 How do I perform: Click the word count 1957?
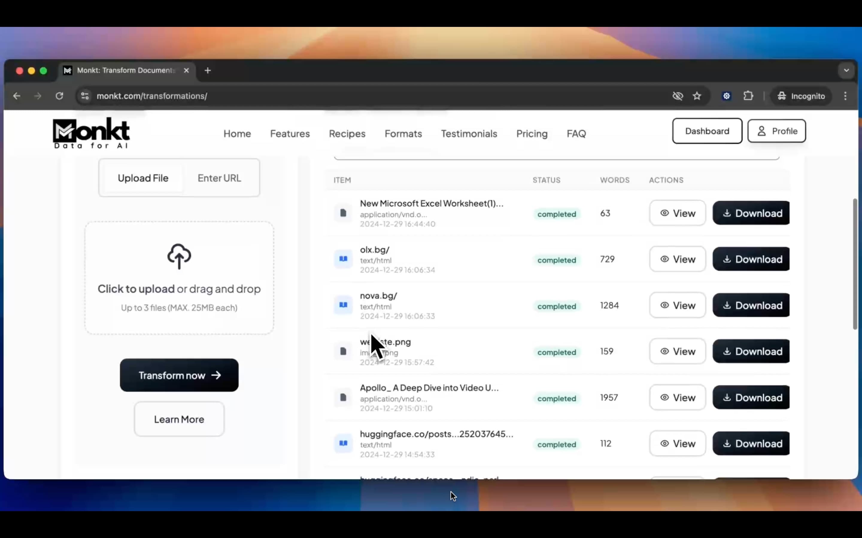(x=609, y=397)
